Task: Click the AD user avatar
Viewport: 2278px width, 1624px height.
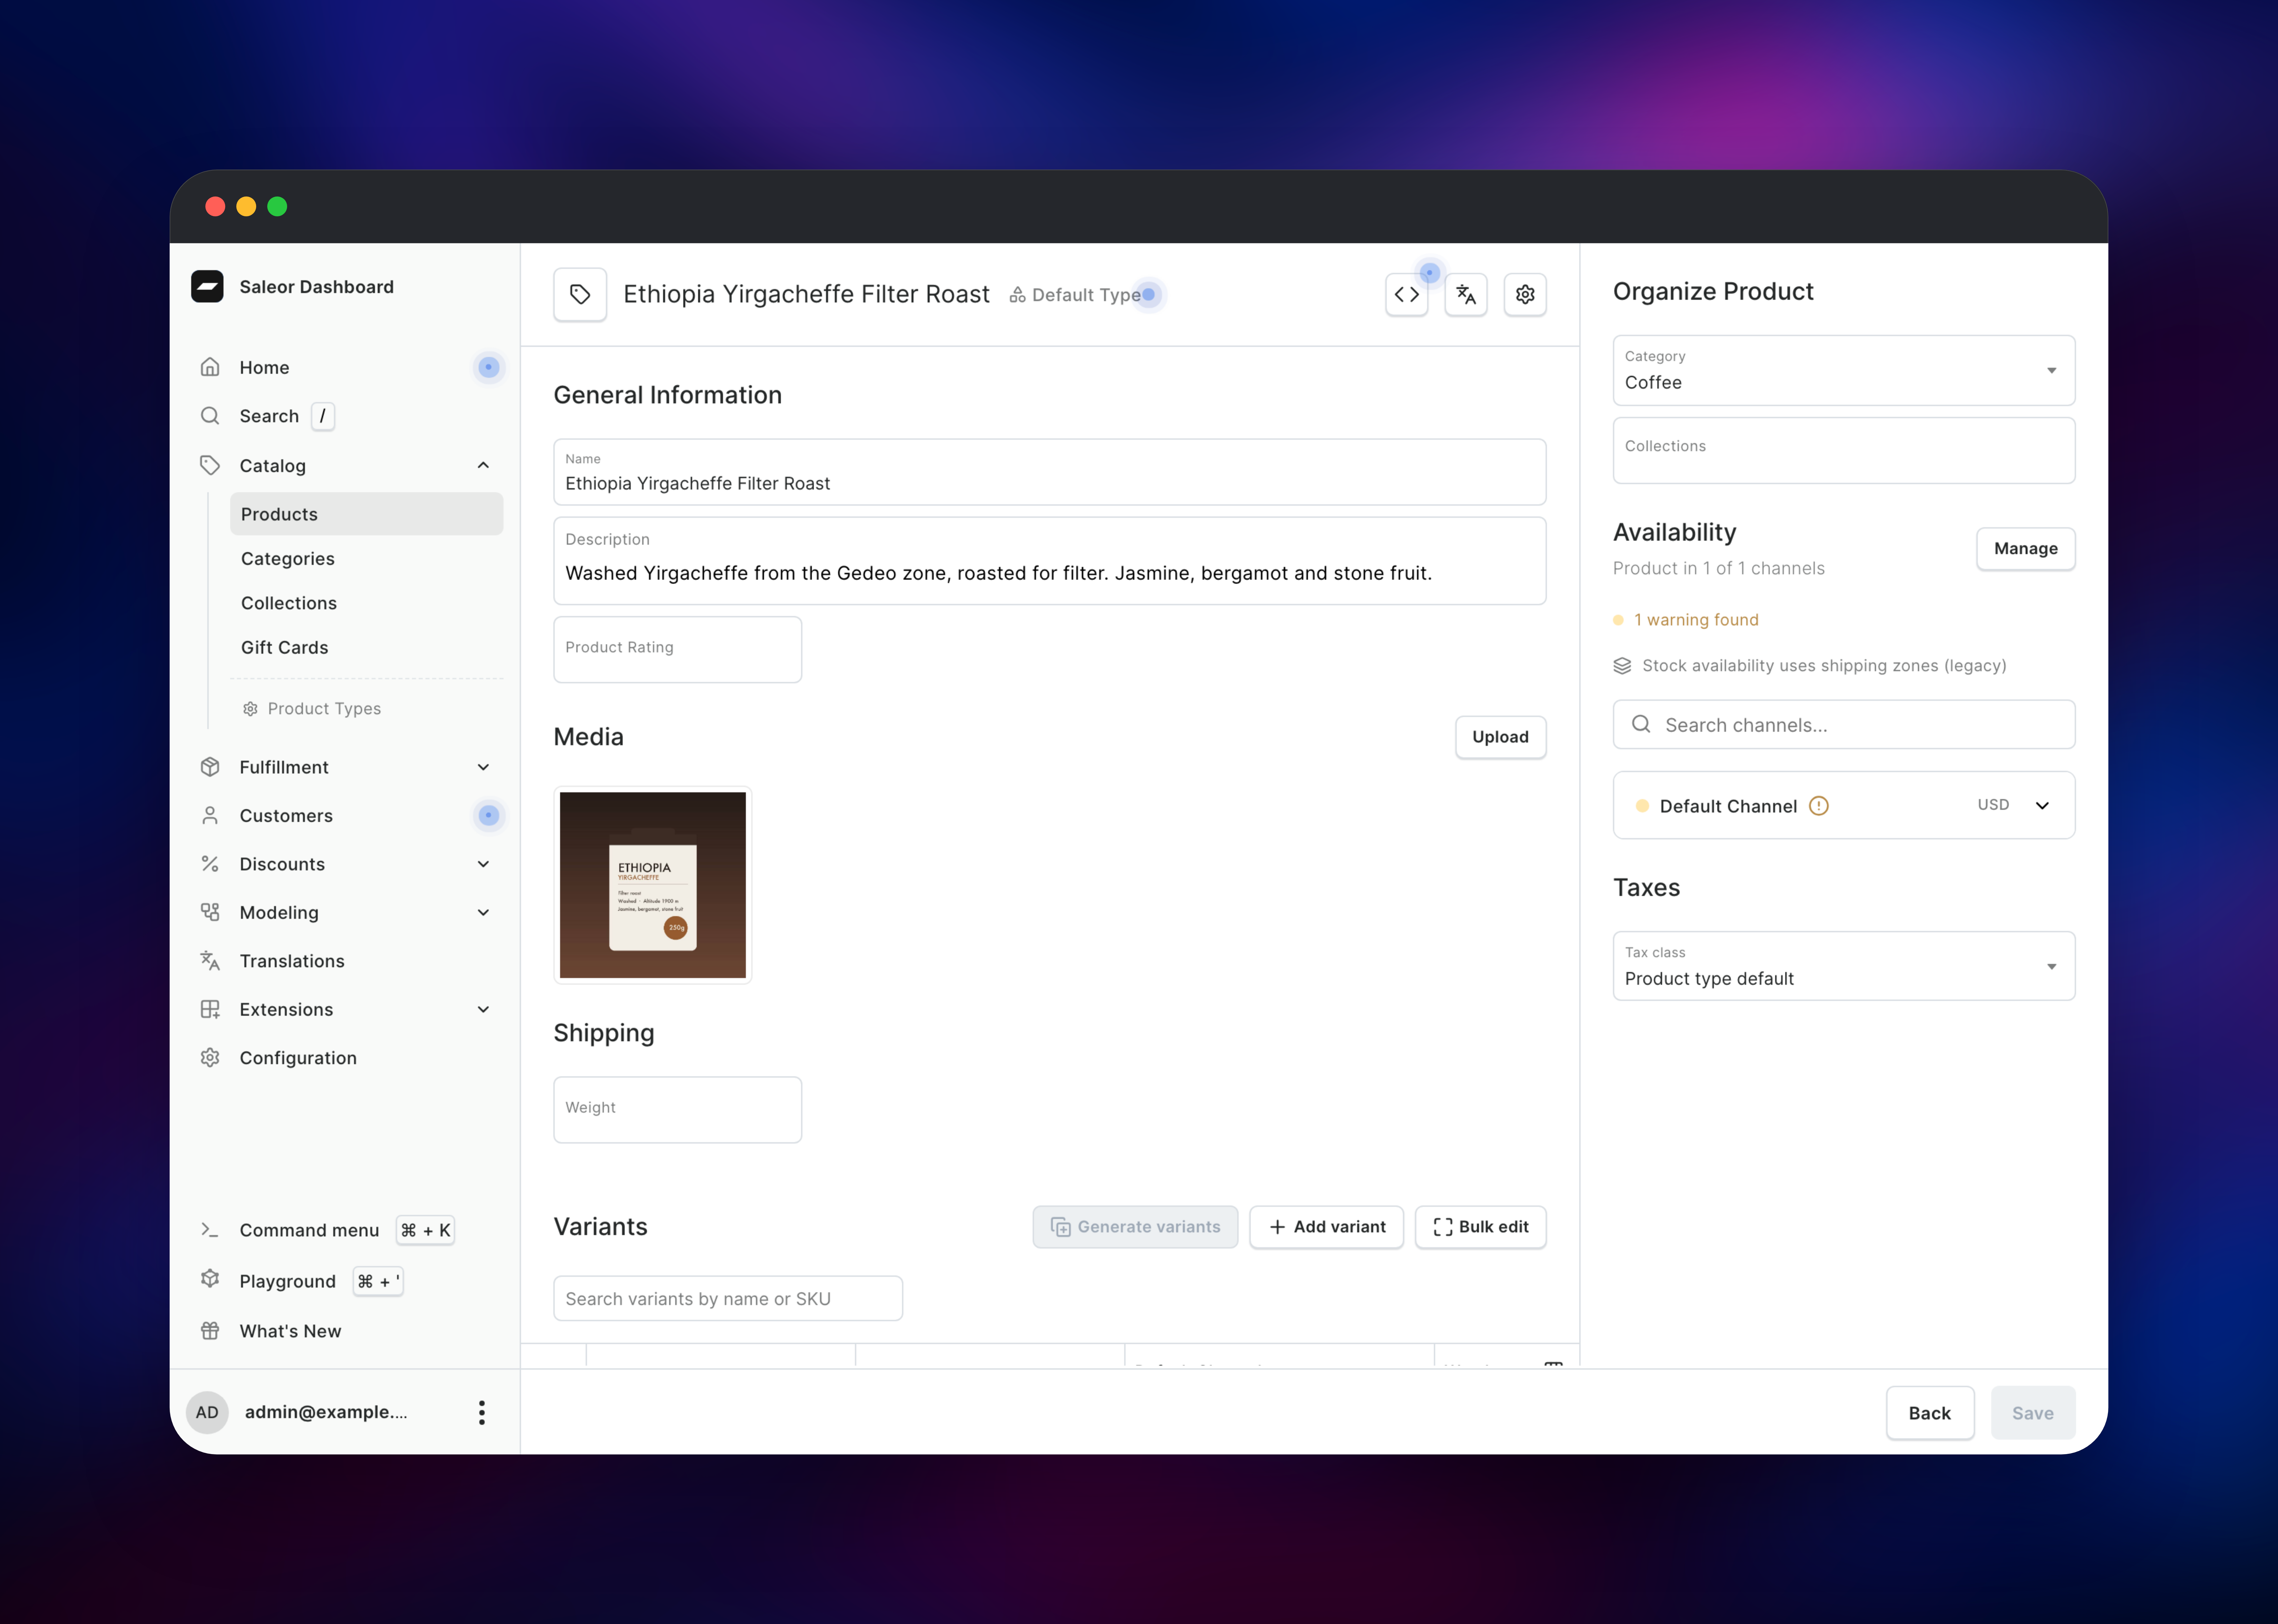Action: pos(207,1412)
